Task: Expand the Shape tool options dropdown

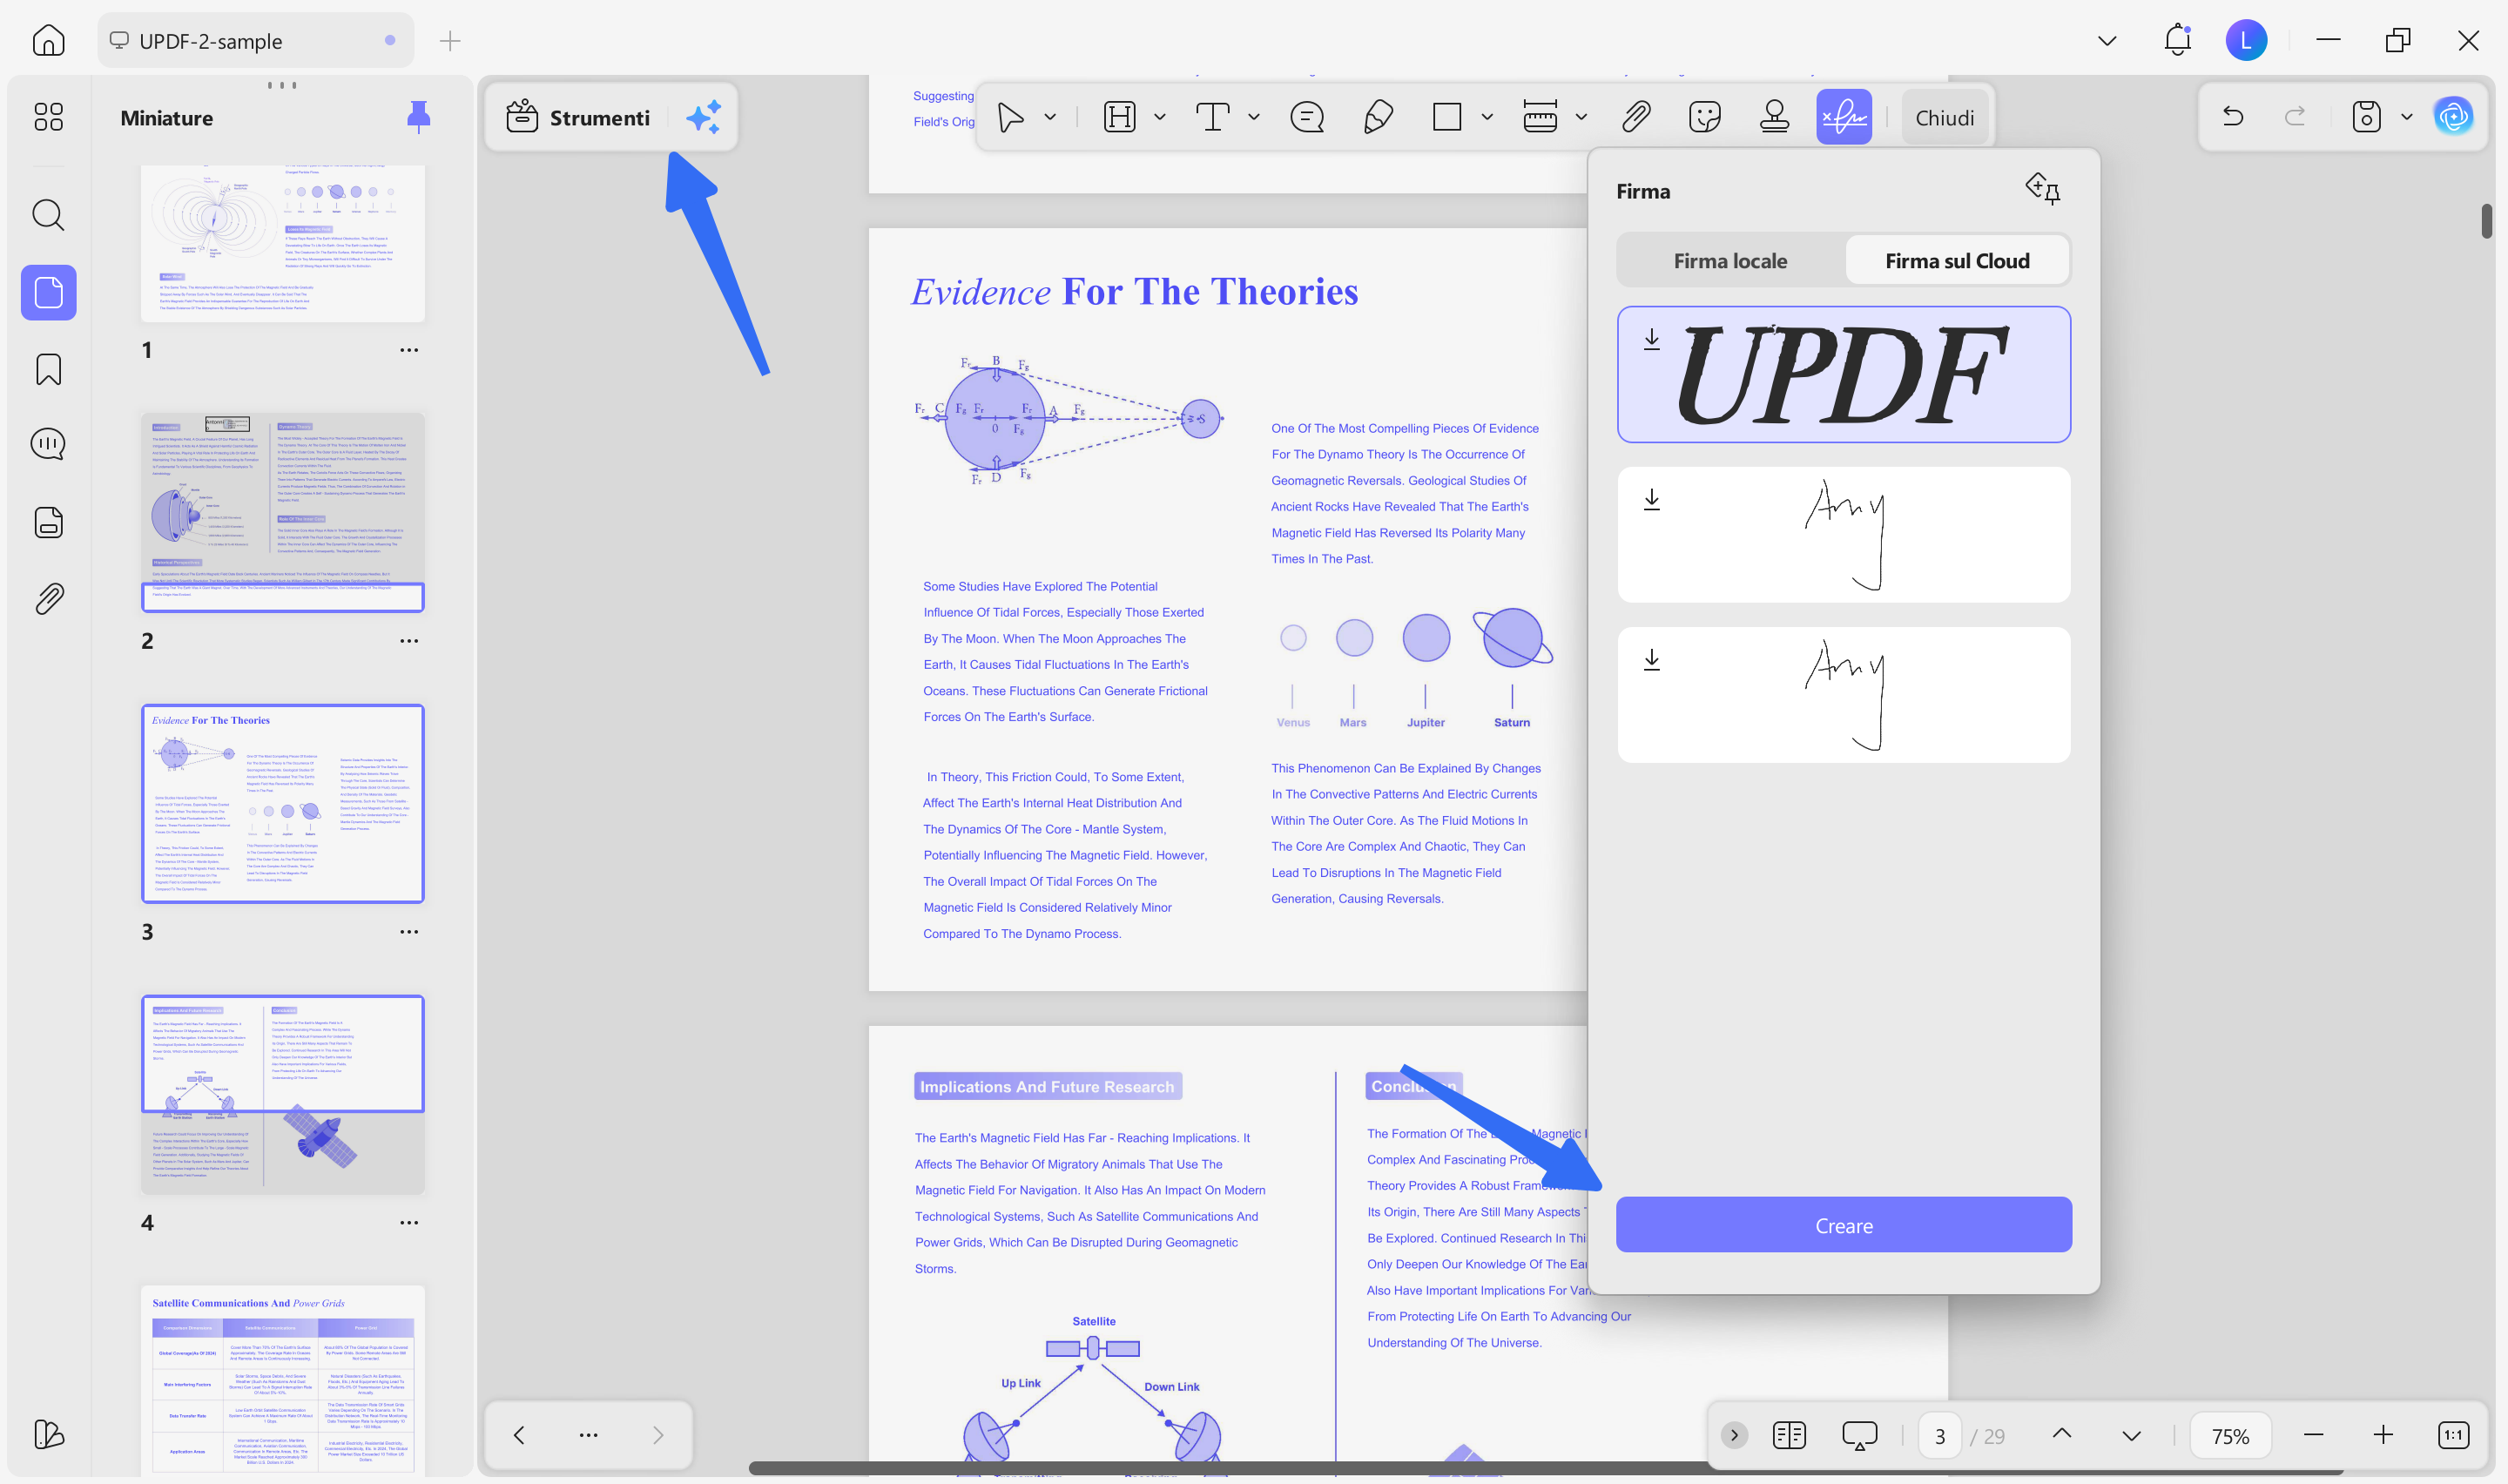Action: (x=1487, y=117)
